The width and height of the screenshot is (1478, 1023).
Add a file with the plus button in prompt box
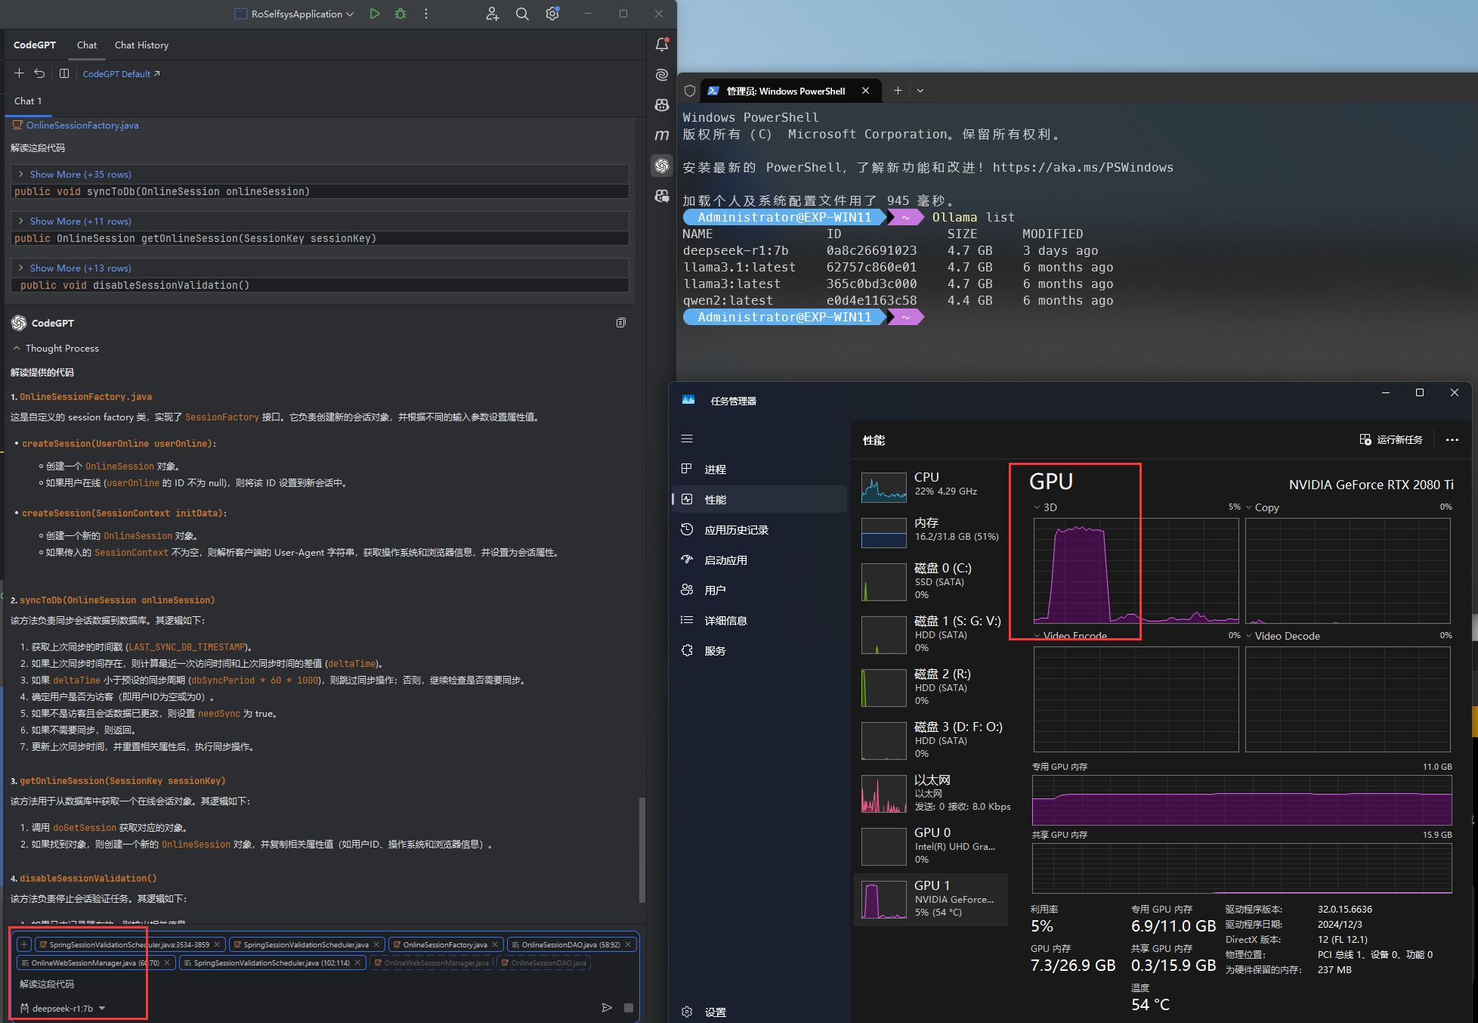(x=24, y=944)
